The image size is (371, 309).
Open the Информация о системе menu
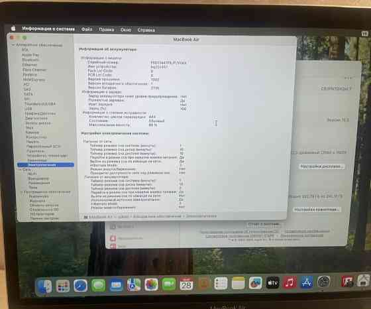pos(48,29)
